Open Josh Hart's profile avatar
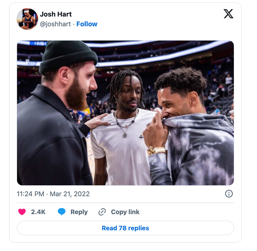 pos(27,19)
